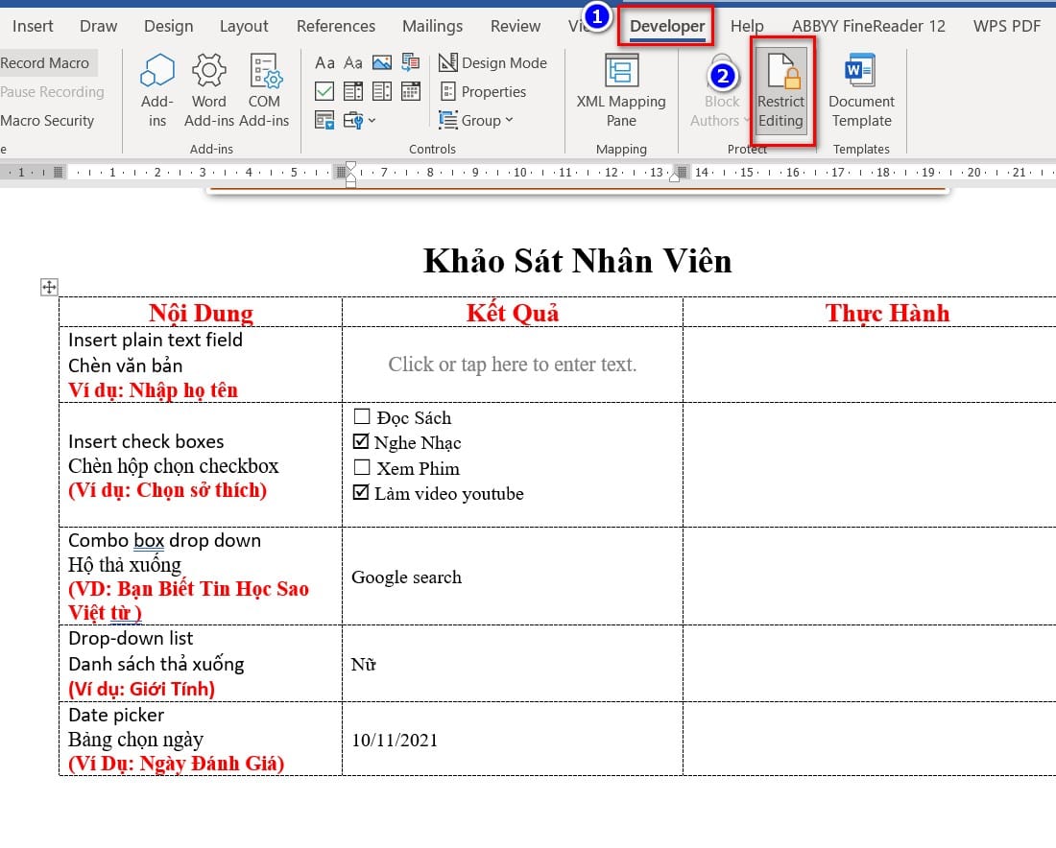Open the ABBYY FineReader 12 tab
Screen dimensions: 1056x848
click(x=868, y=26)
